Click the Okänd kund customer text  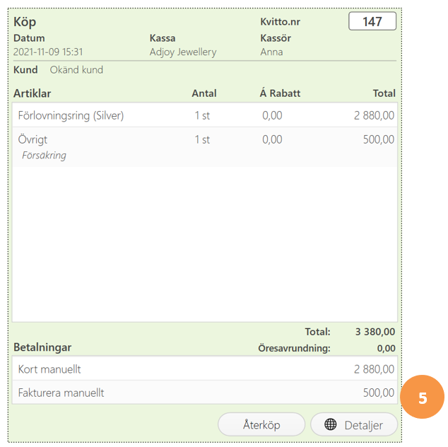(x=76, y=70)
